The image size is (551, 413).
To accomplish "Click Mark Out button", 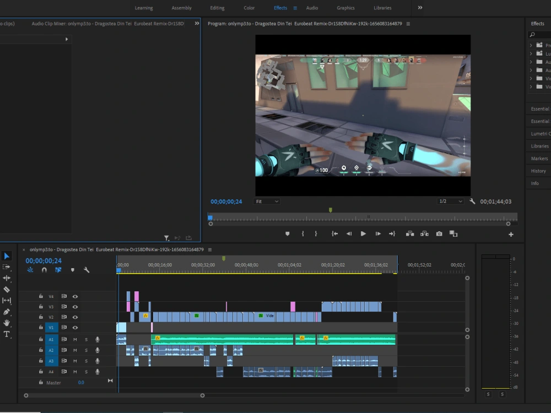I will (316, 234).
